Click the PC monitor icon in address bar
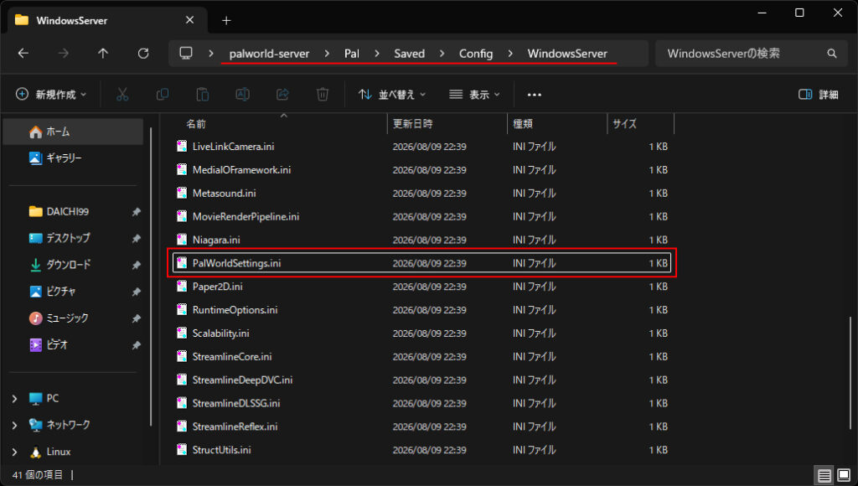The image size is (858, 486). (186, 53)
